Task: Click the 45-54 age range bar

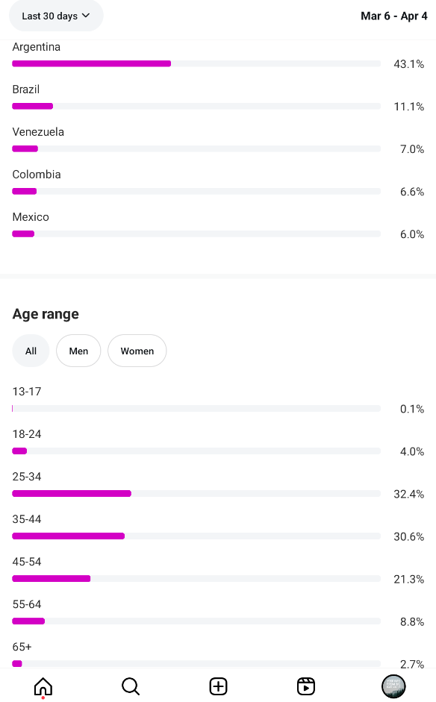Action: 196,578
